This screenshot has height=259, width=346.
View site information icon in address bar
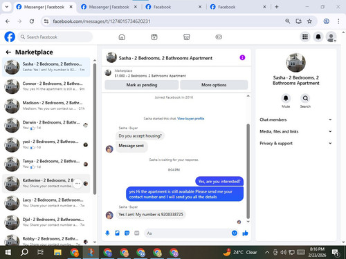(46, 21)
